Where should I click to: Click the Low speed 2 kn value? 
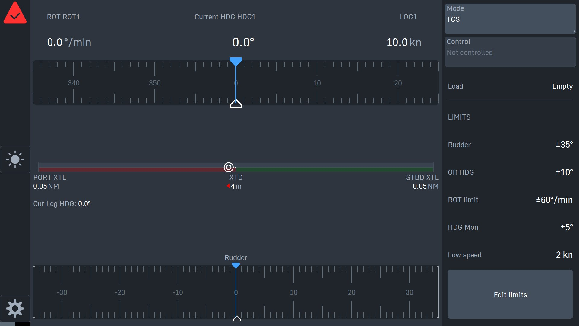tap(564, 255)
